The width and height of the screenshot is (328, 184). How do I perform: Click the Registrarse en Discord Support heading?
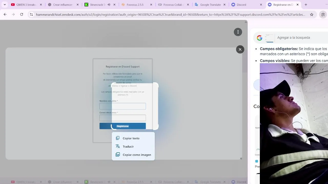pos(122,66)
